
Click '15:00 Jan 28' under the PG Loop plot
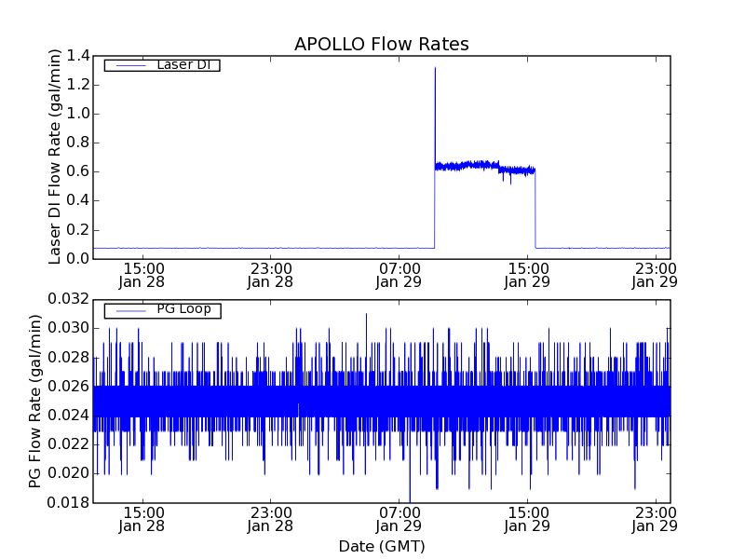pos(142,520)
